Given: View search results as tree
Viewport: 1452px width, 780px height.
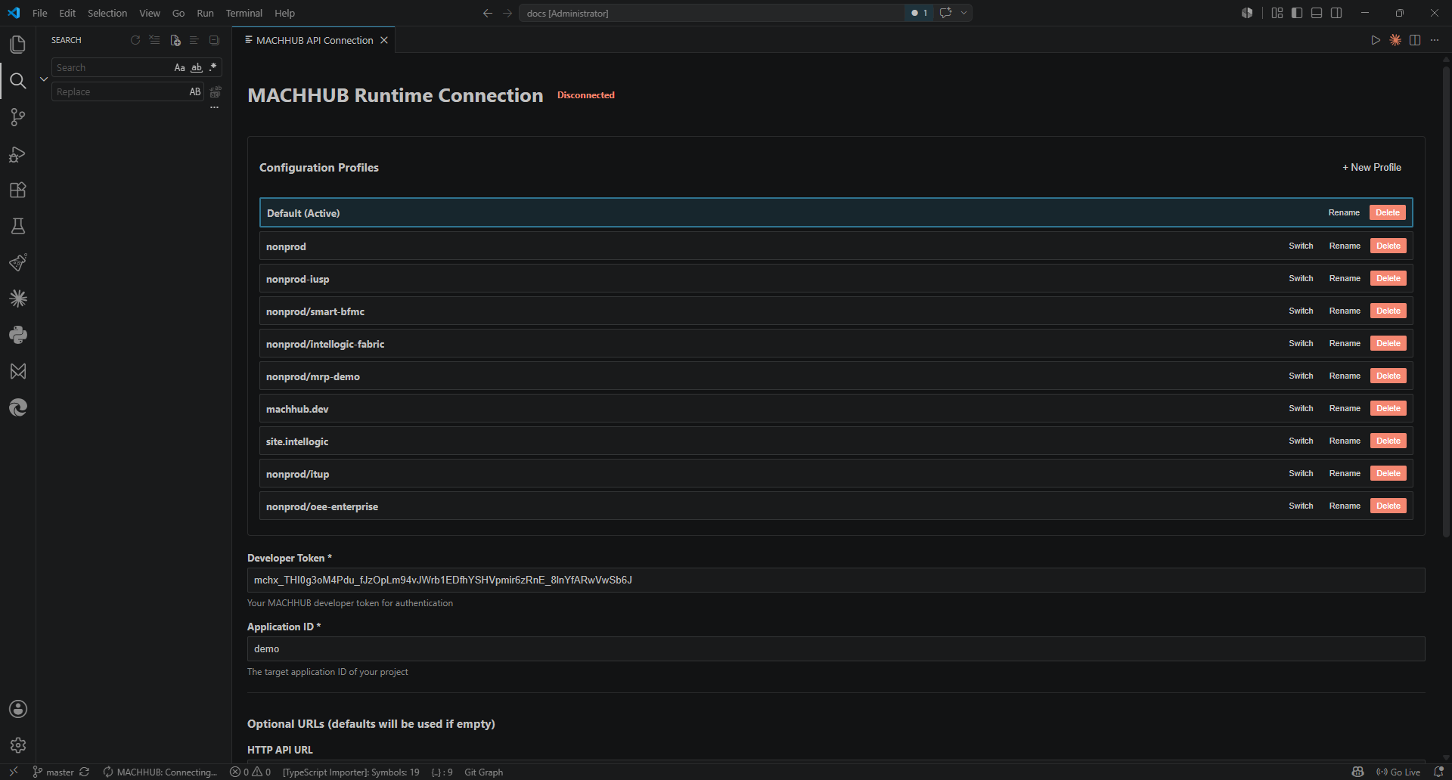Looking at the screenshot, I should pyautogui.click(x=194, y=40).
